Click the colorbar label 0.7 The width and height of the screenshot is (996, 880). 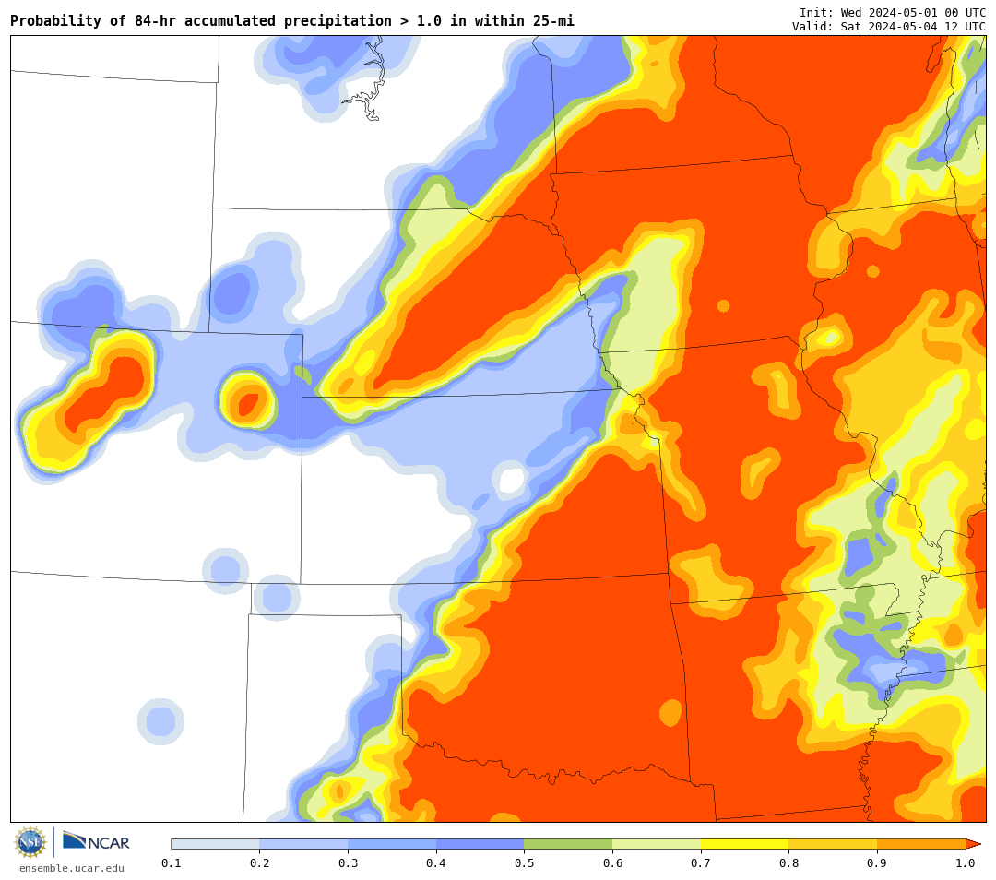(701, 862)
